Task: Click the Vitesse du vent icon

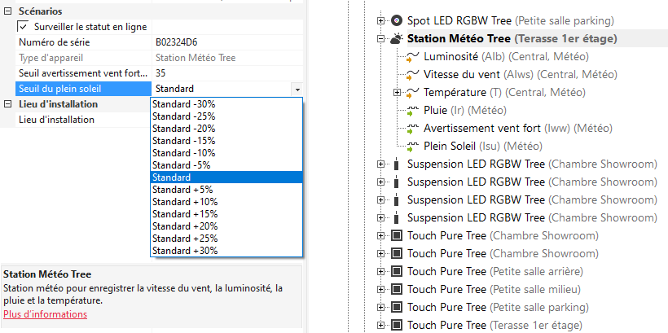Action: pos(411,75)
